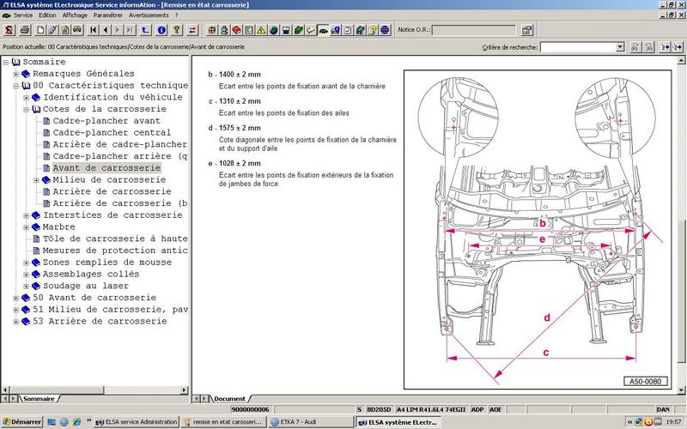Expand the 50 Avant de carrosserie node
Image resolution: width=687 pixels, height=429 pixels.
click(16, 298)
